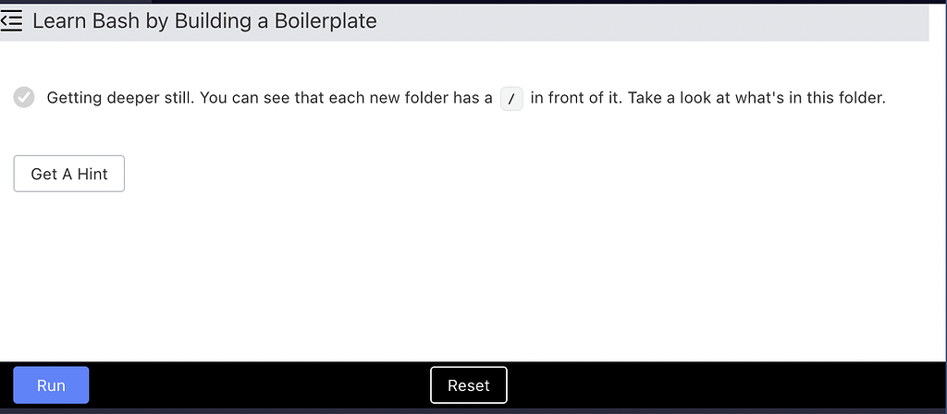This screenshot has height=414, width=947.
Task: Run the current lesson step
Action: (52, 385)
